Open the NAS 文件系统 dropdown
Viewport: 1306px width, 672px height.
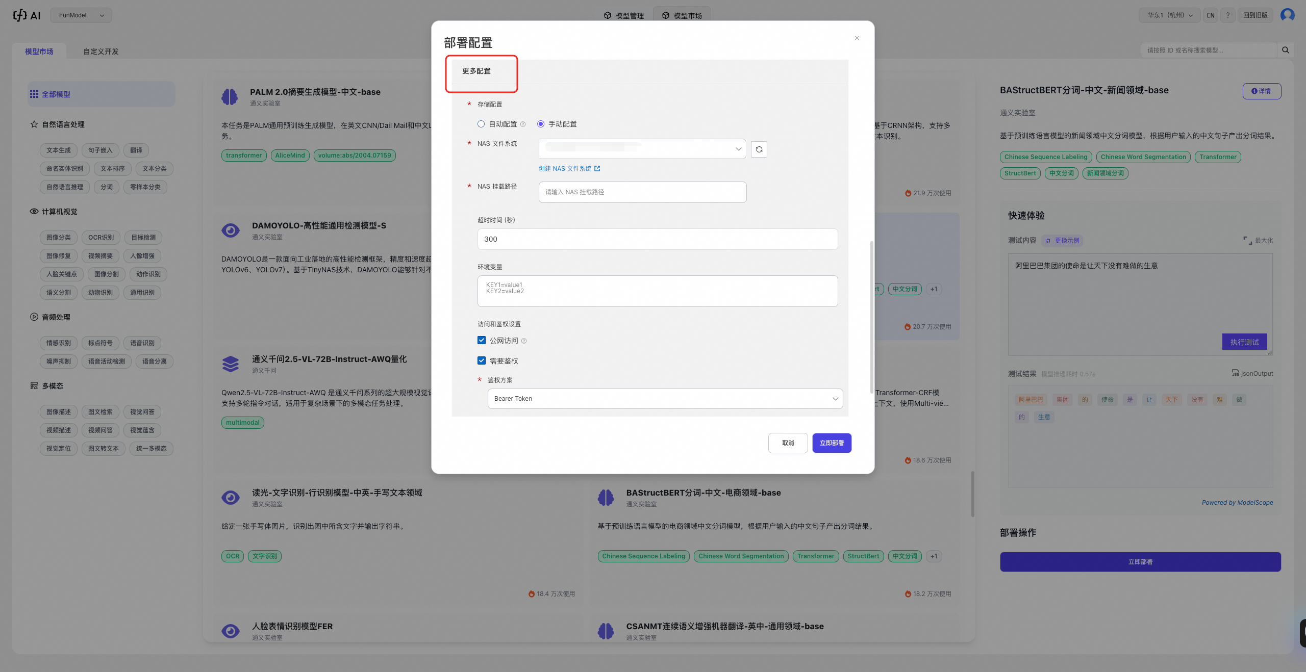pyautogui.click(x=642, y=149)
